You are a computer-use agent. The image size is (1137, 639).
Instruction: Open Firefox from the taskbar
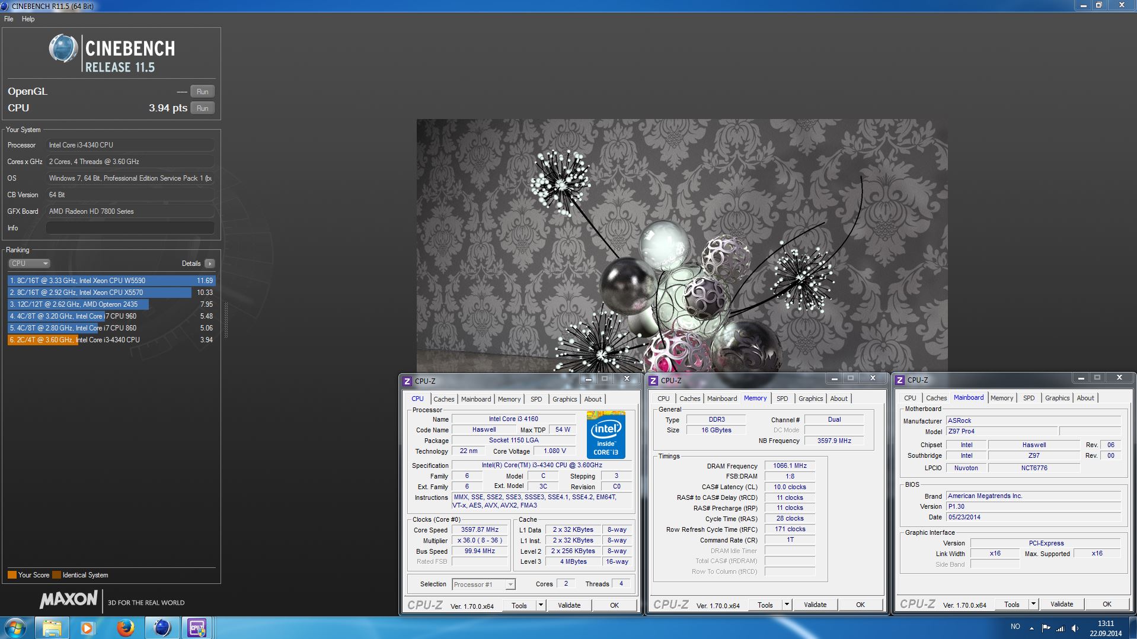[125, 628]
